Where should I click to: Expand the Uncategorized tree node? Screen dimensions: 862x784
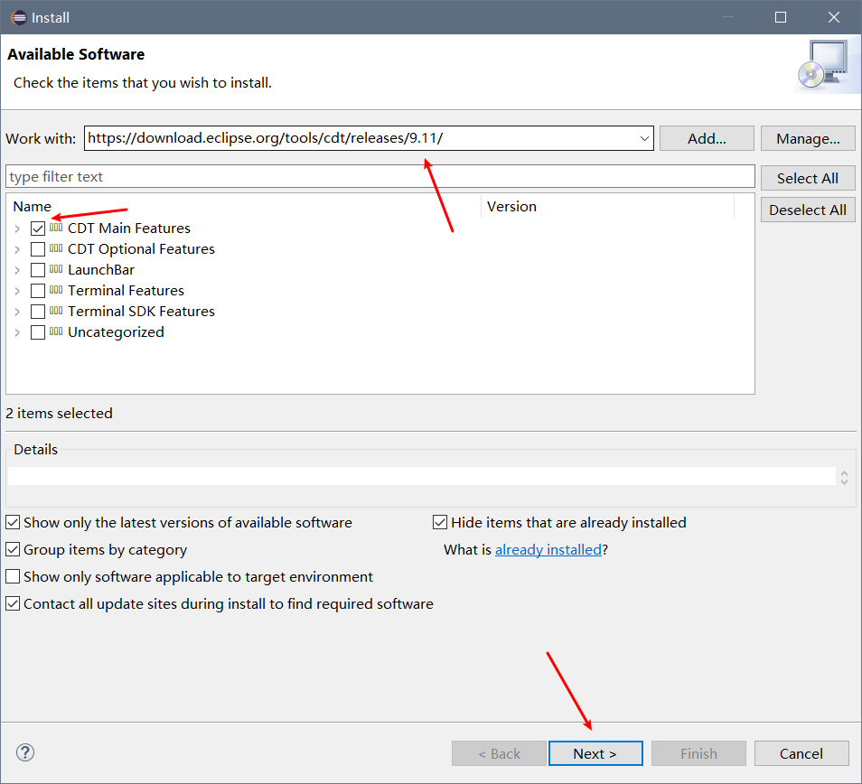coord(17,333)
